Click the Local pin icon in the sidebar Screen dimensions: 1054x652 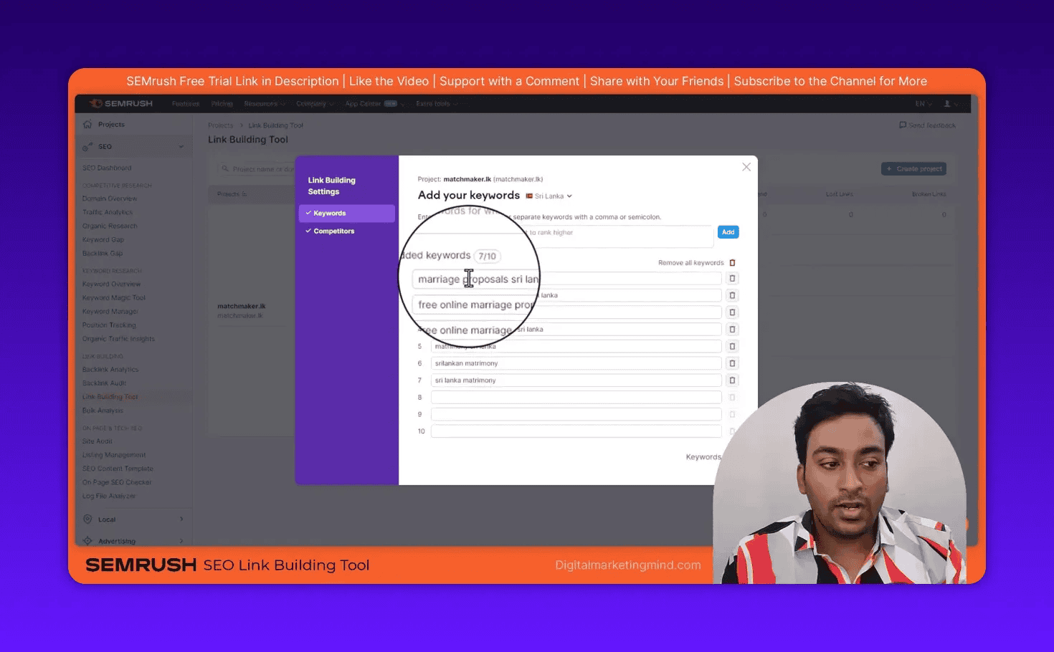pos(88,519)
